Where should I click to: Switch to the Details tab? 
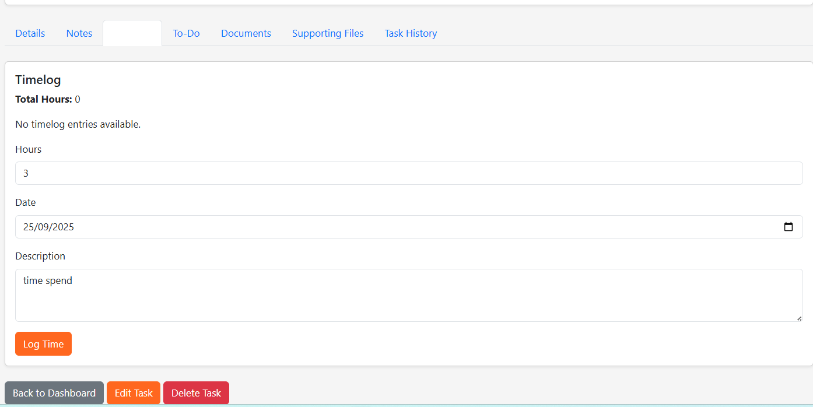(30, 33)
